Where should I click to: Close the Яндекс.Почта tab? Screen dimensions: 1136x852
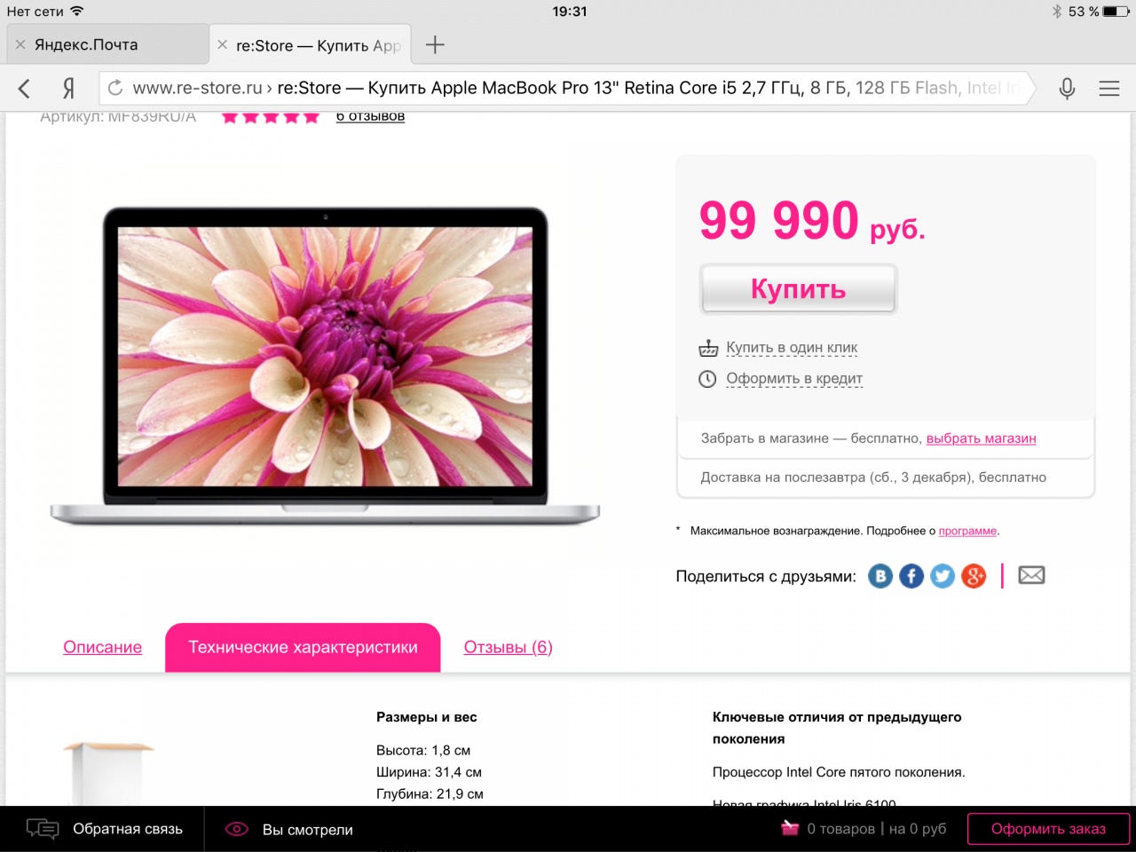point(20,44)
